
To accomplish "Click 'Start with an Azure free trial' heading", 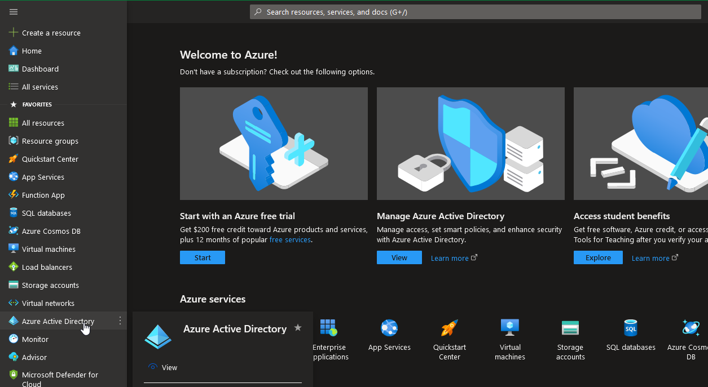I will tap(238, 216).
